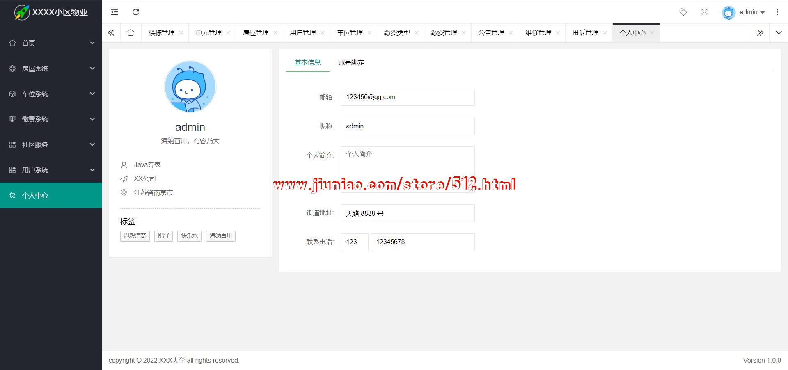Switch to the 用户管理 tab
788x370 pixels.
pos(302,33)
